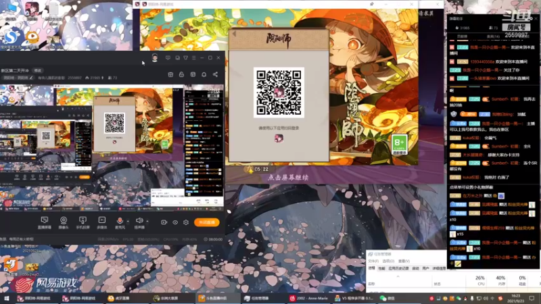Click the record video icon in the bottom toolbar
Screen dimensions: 541x304
[x=164, y=222]
